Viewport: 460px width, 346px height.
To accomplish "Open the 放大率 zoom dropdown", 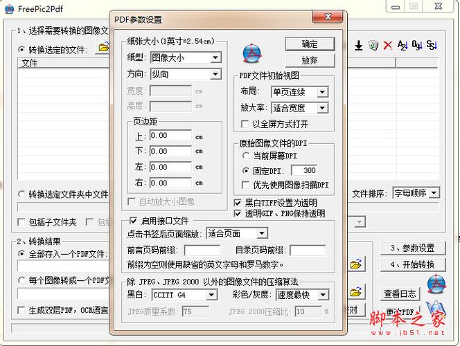I will 322,108.
